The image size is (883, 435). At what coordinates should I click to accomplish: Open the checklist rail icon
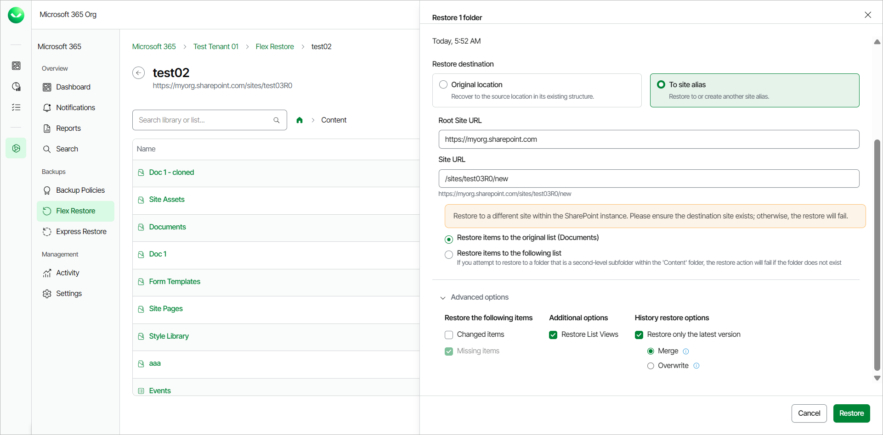[x=16, y=107]
